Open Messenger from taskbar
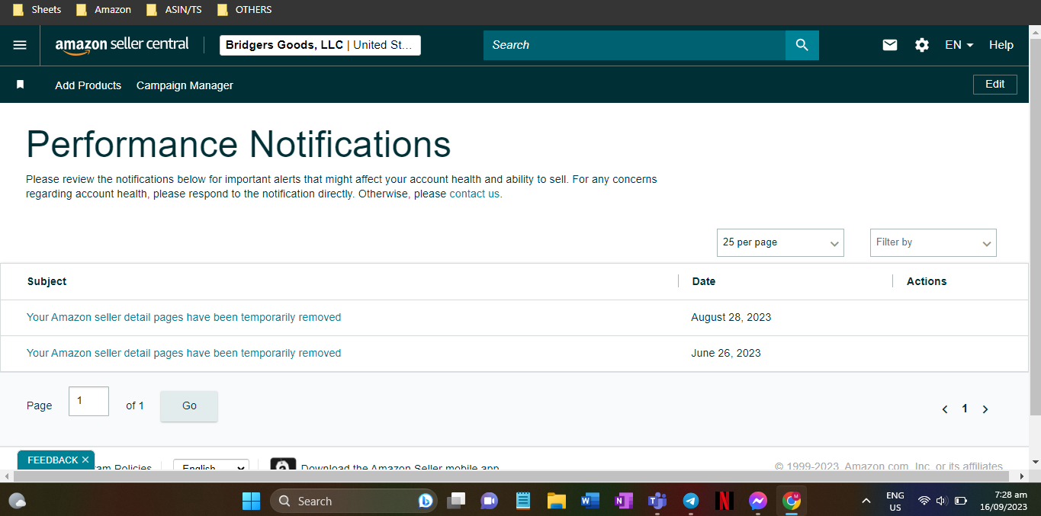The image size is (1041, 516). pos(758,501)
